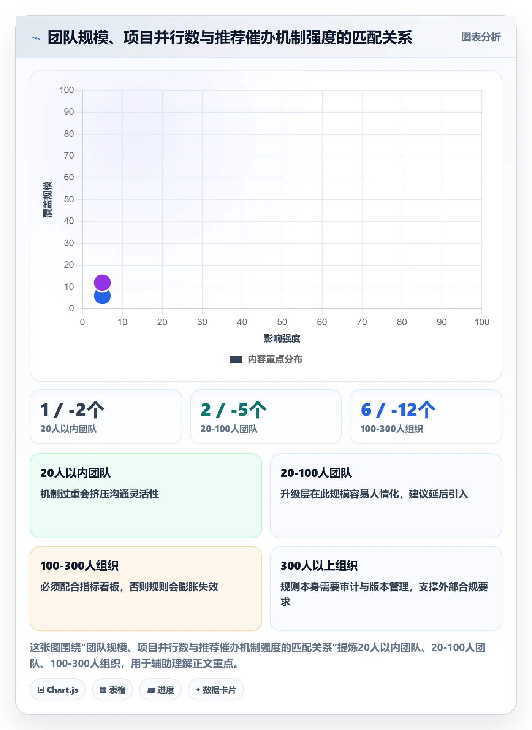Select the "2 / -5个" stat value
Image resolution: width=532 pixels, height=730 pixels.
coord(234,410)
